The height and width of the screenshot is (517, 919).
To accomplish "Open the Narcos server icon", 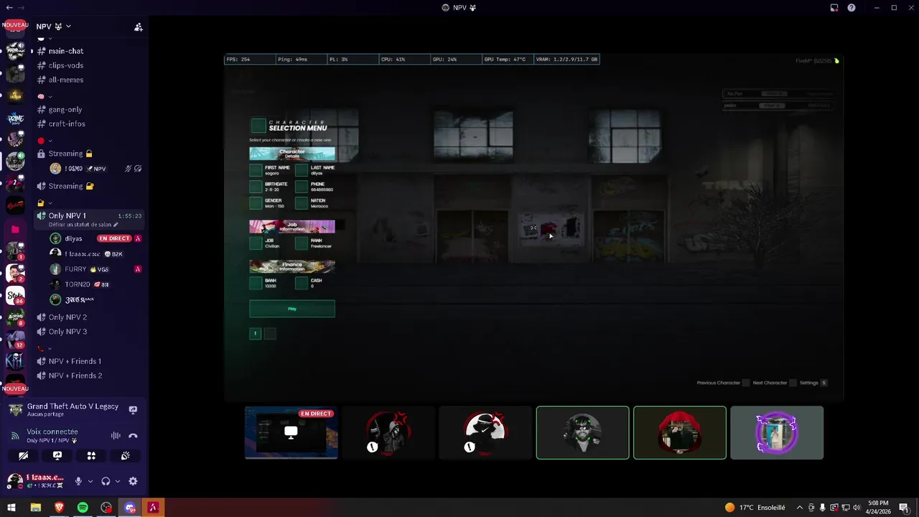I will point(15,162).
